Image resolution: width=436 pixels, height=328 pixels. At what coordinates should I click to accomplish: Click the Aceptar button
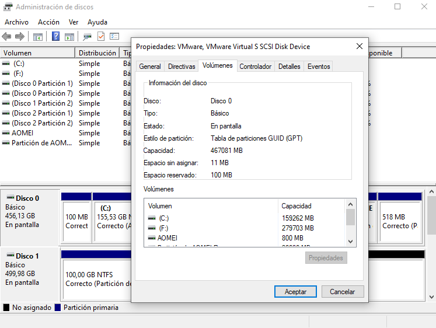click(295, 292)
